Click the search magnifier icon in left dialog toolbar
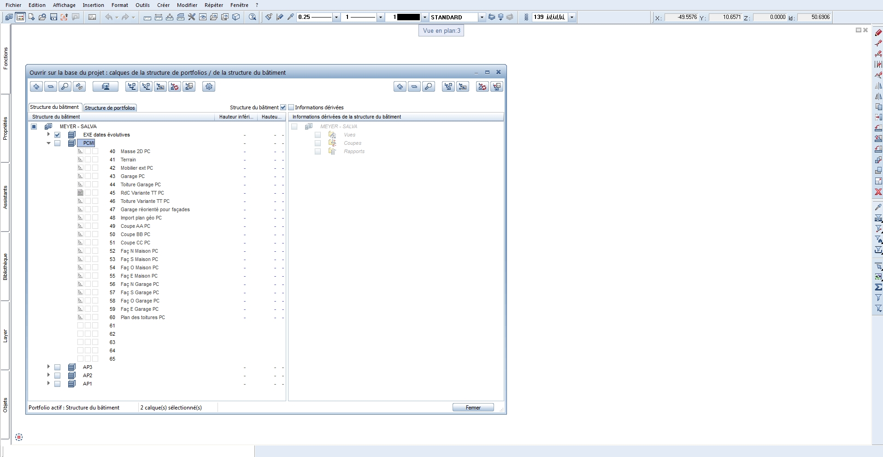Image resolution: width=883 pixels, height=457 pixels. pyautogui.click(x=65, y=87)
